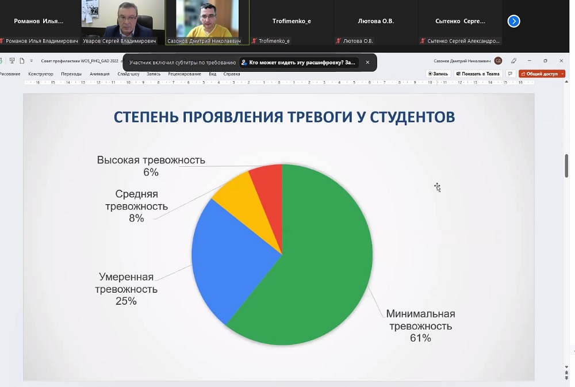575x387 pixels.
Task: Click the who-can-see-transcript info button
Action: pos(298,62)
